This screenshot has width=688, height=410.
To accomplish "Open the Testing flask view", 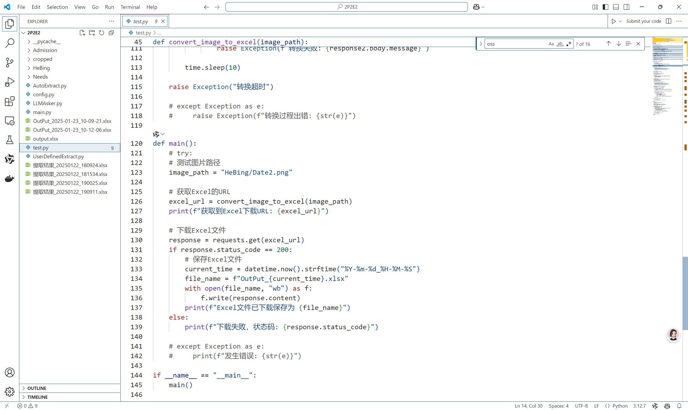I will (9, 140).
